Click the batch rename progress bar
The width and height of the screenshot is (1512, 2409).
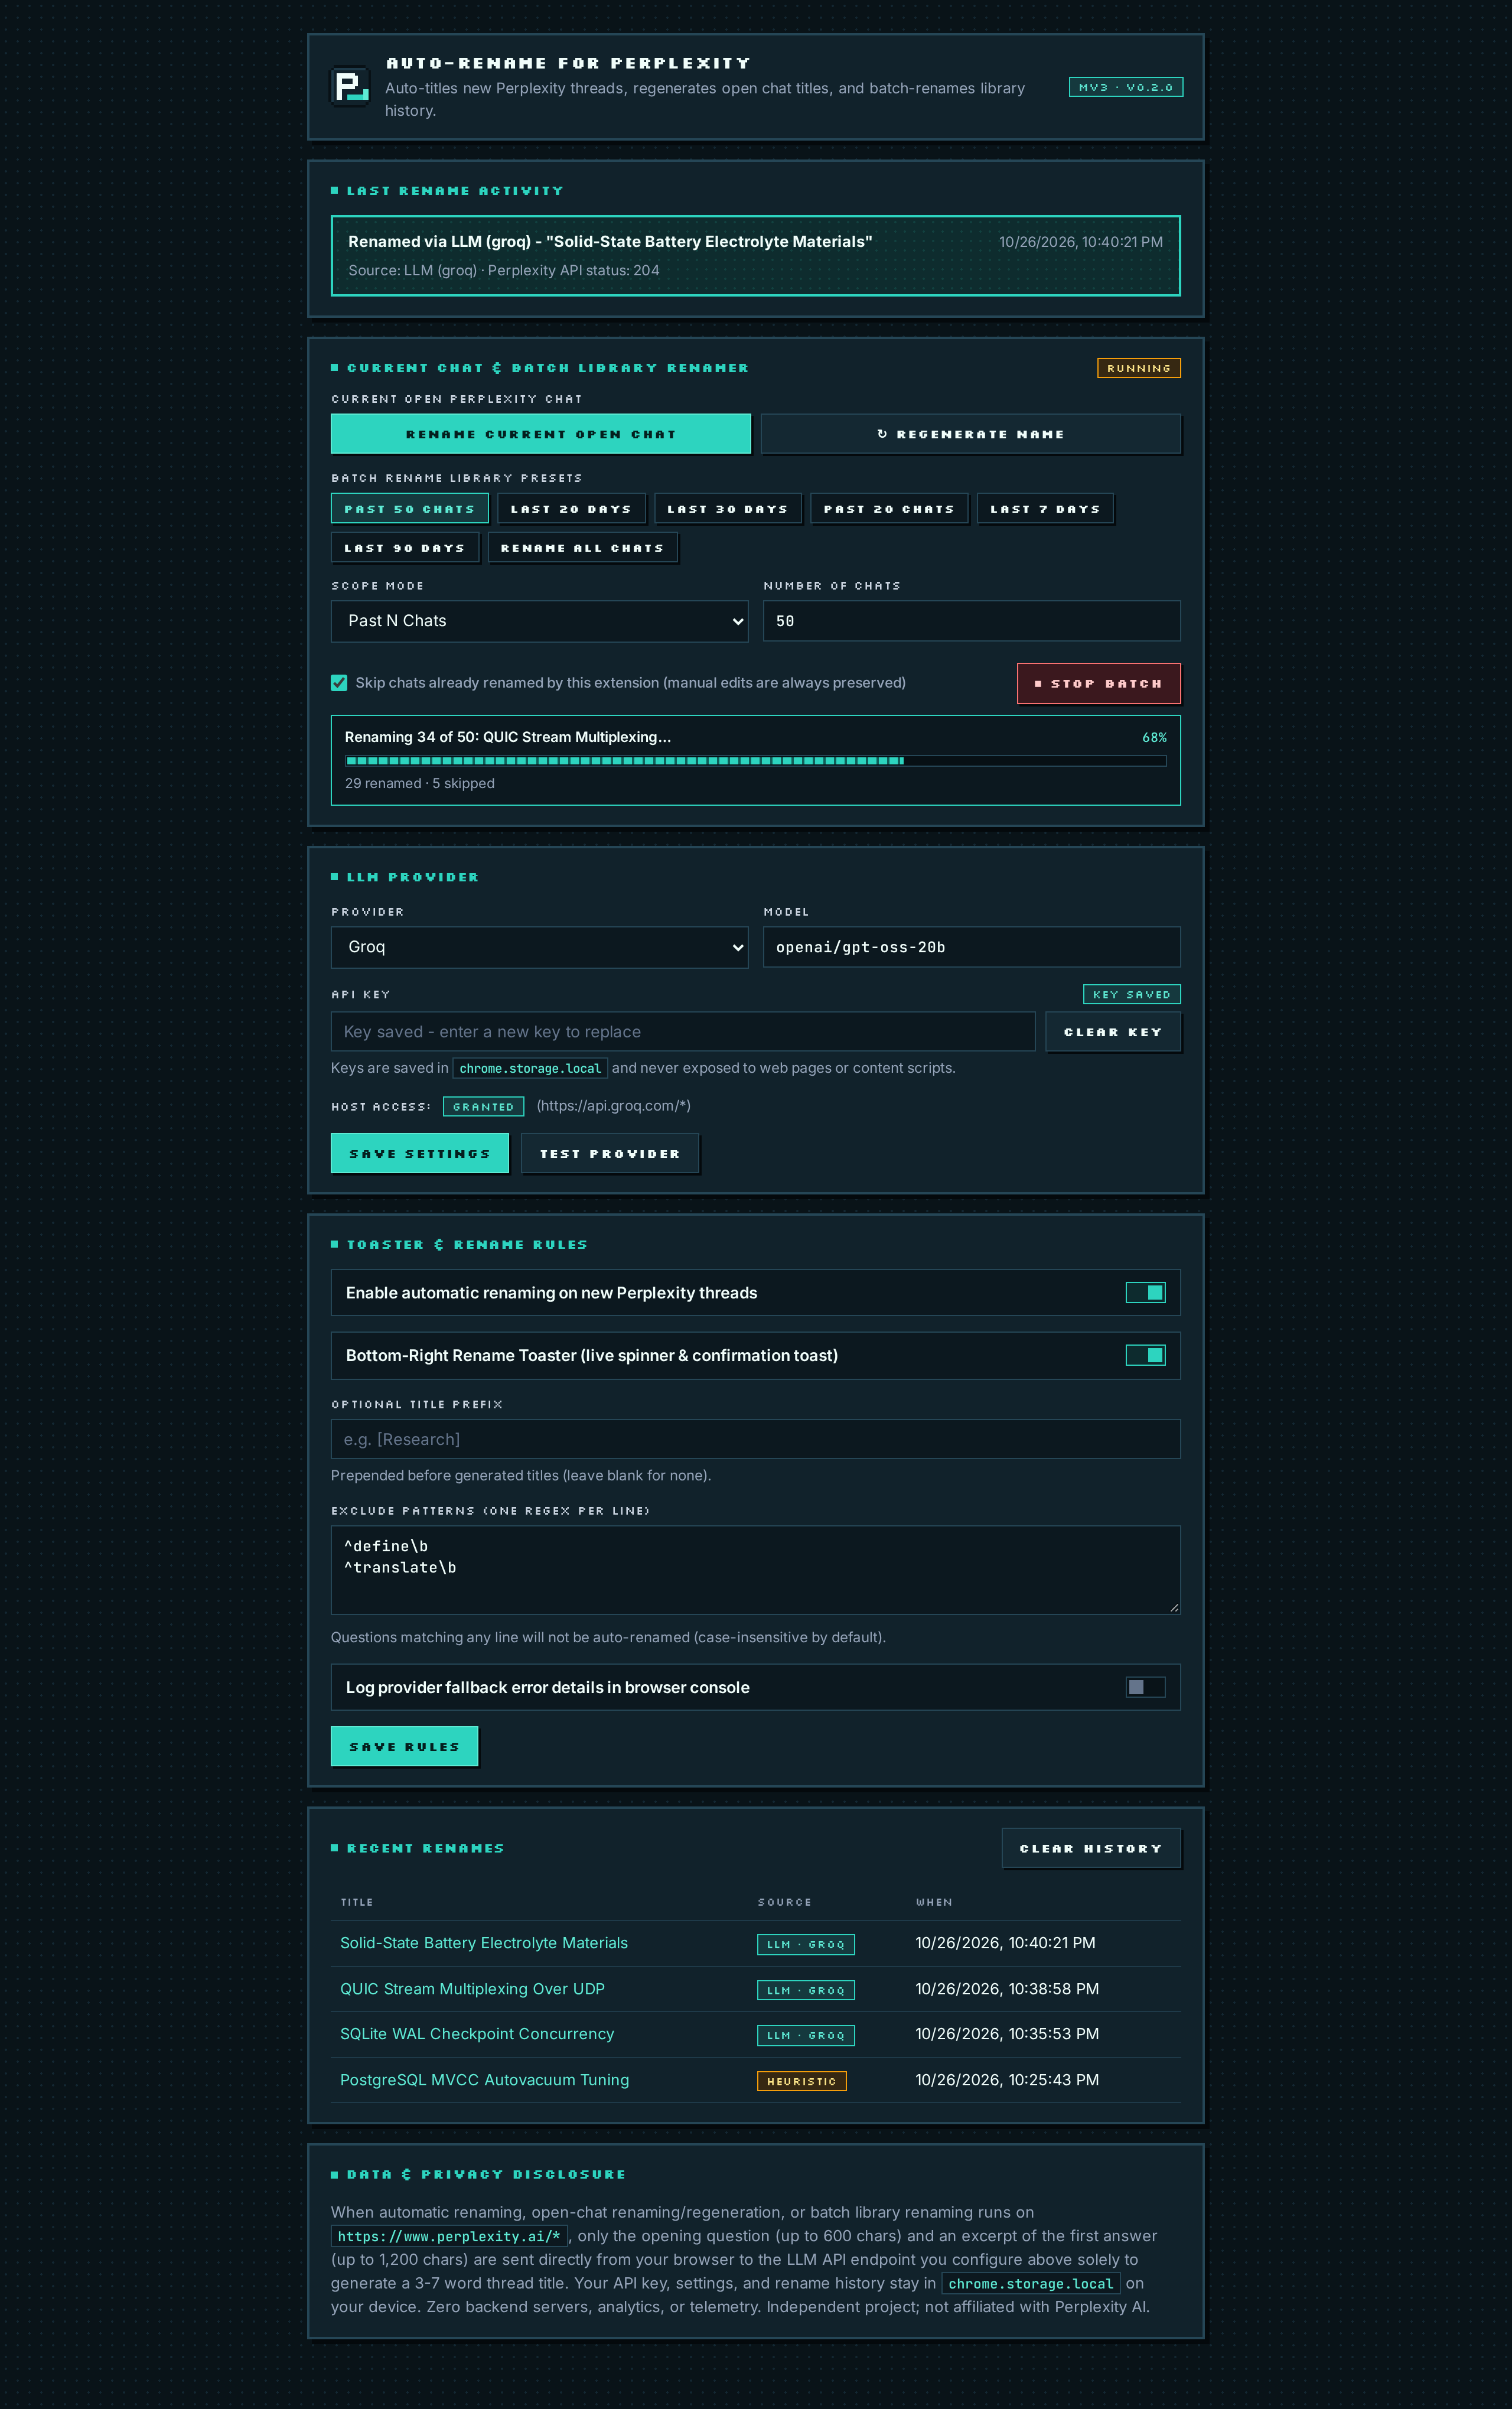pyautogui.click(x=755, y=761)
